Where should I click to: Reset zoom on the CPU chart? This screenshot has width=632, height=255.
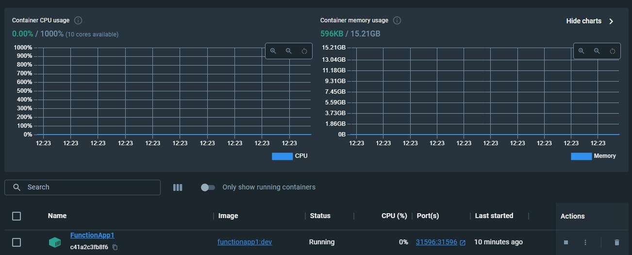304,51
